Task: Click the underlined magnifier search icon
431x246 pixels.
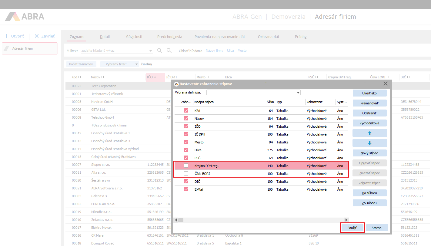Action: point(169,51)
